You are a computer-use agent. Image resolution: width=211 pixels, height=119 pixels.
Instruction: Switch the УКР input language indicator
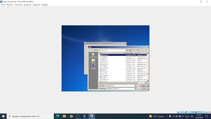coord(192,116)
